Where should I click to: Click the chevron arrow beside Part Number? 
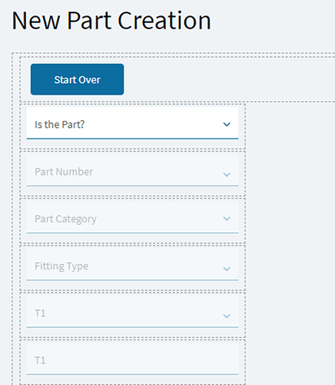[x=227, y=175]
